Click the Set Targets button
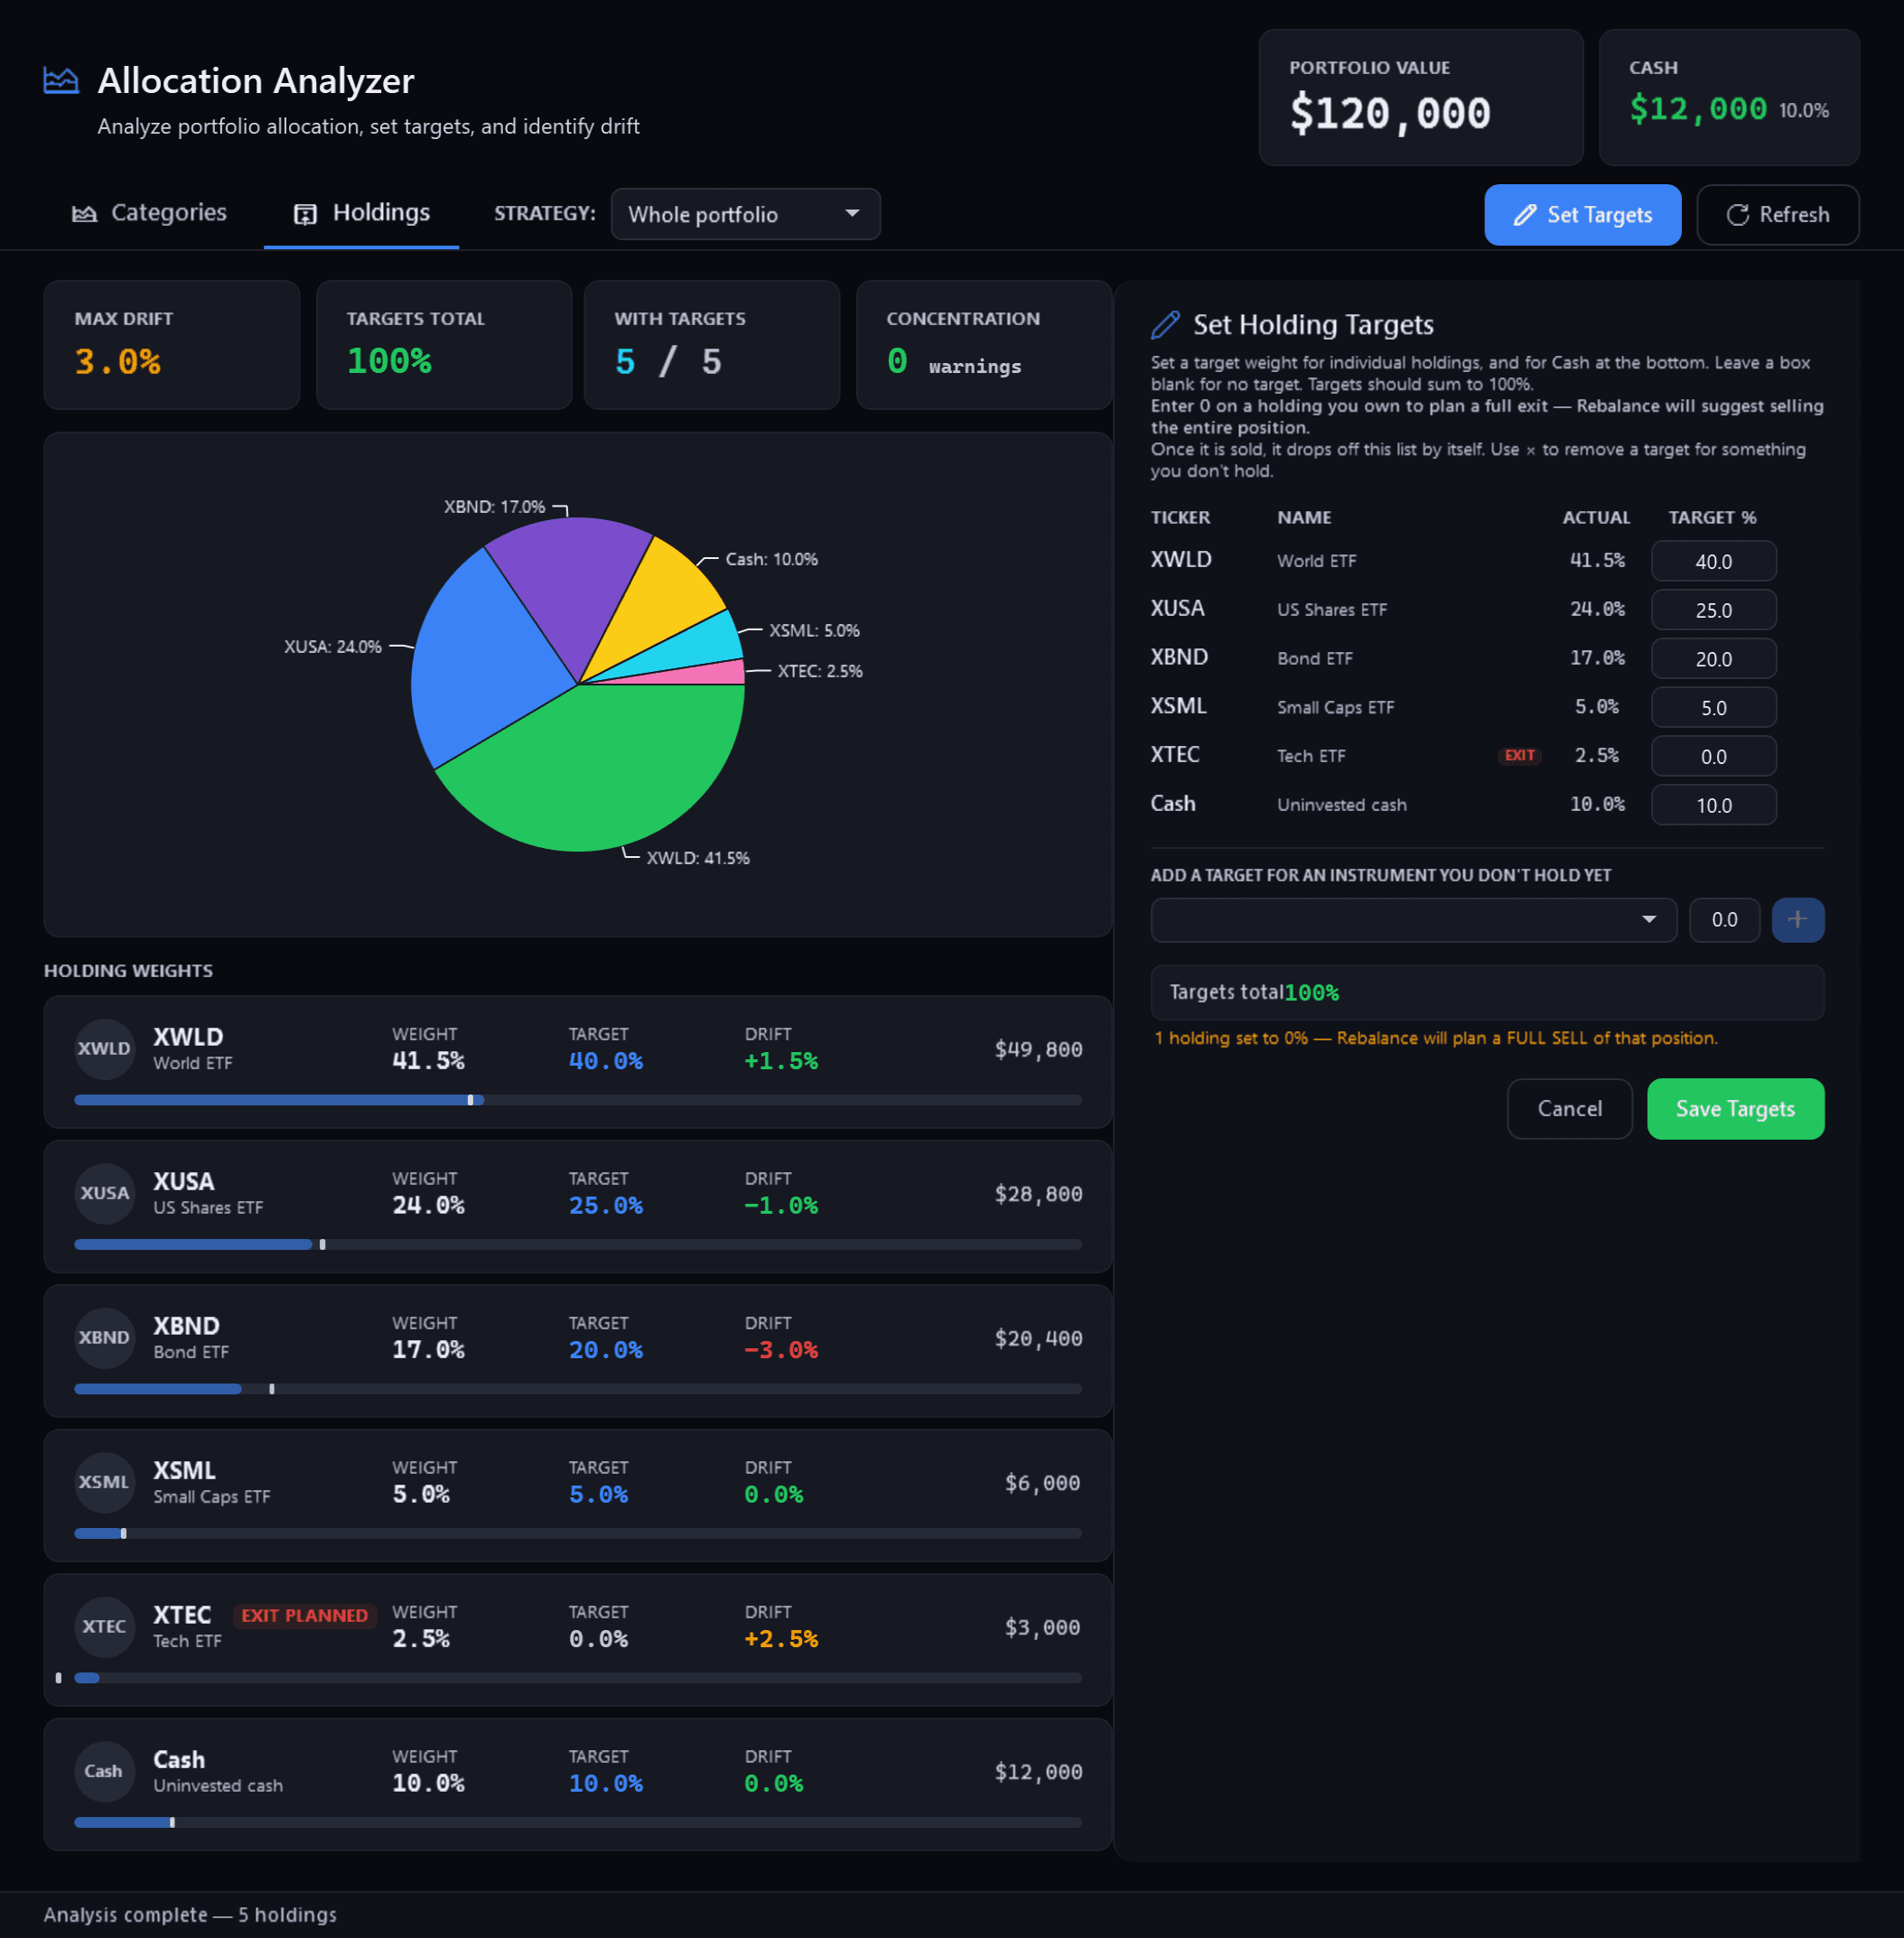The image size is (1904, 1938). pyautogui.click(x=1582, y=214)
